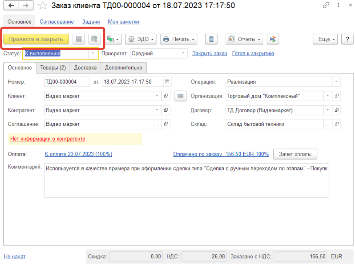This screenshot has height=264, width=355.
Task: Copy link to this document
Action: pos(326,5)
